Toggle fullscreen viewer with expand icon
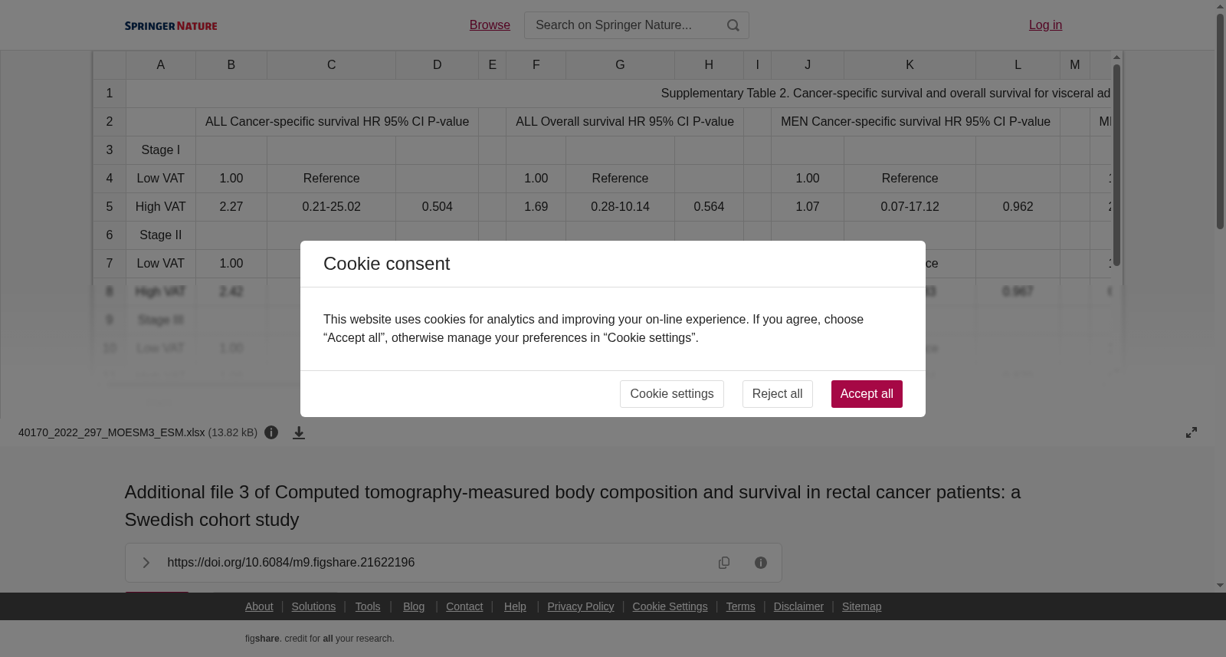This screenshot has width=1226, height=657. tap(1192, 432)
